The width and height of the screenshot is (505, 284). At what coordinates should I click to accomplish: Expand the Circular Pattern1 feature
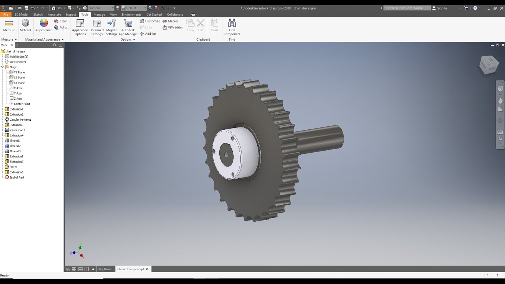point(2,120)
